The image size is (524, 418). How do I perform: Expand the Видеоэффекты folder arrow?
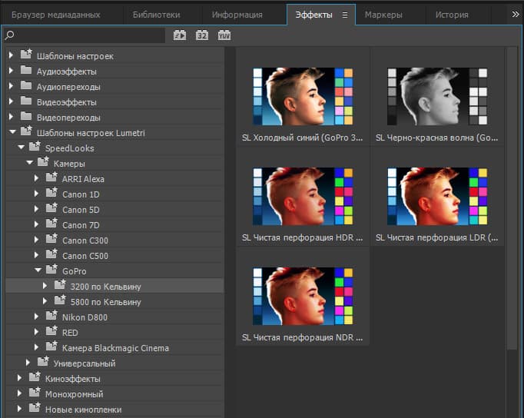[x=11, y=101]
